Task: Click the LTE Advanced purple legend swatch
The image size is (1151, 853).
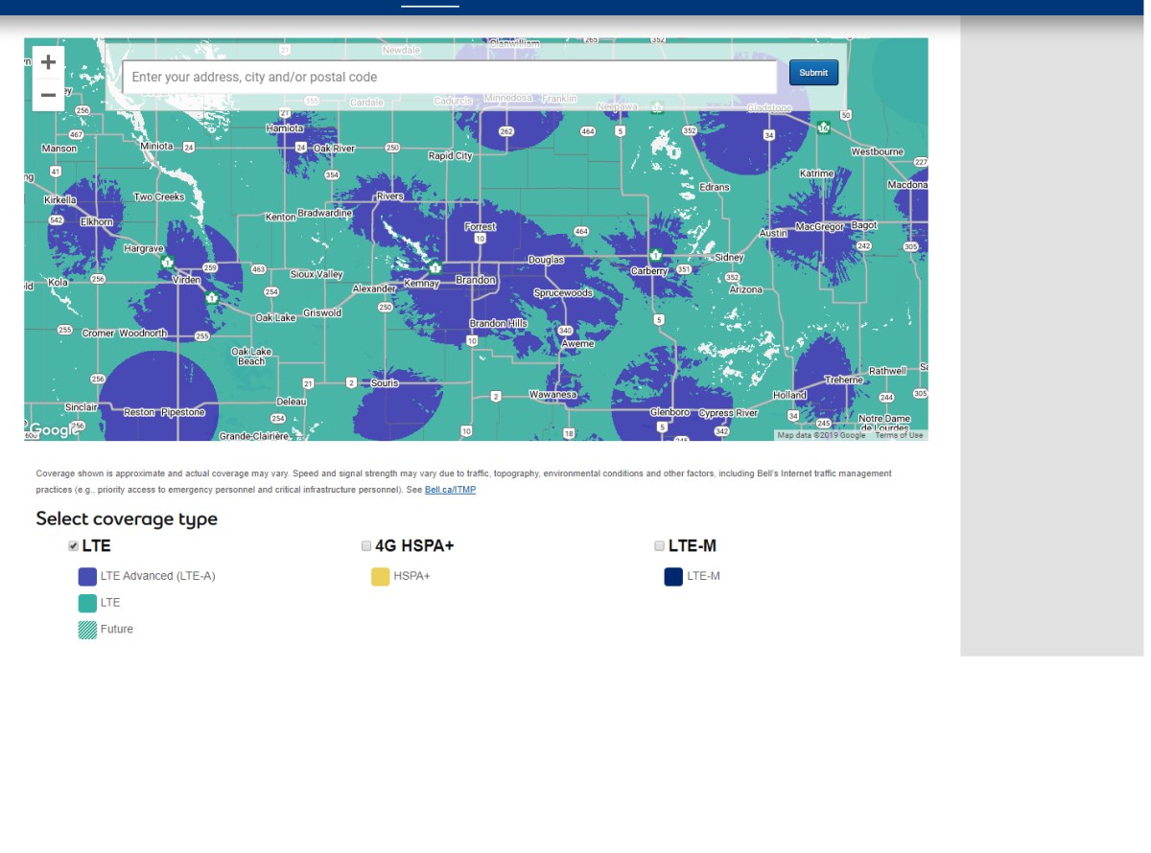Action: click(87, 577)
